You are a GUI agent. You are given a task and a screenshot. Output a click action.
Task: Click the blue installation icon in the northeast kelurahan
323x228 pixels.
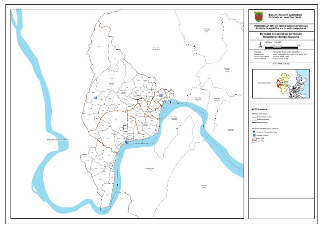point(161,95)
